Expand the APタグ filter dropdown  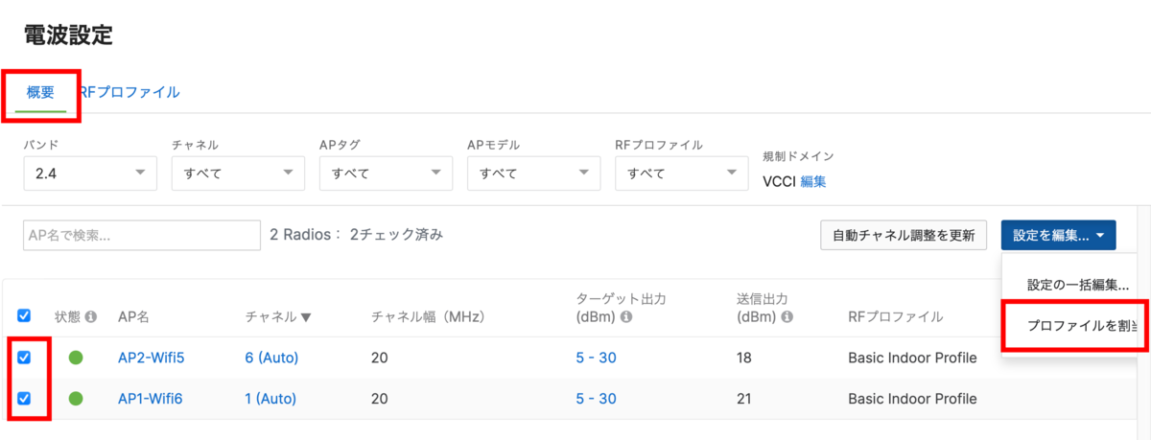coord(386,174)
